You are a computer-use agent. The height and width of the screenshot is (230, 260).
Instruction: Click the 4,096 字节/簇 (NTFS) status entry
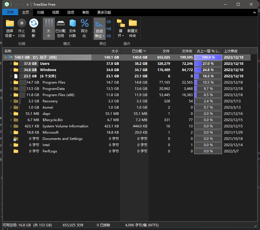(x=142, y=225)
